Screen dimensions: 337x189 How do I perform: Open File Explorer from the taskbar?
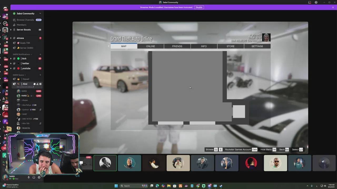click(x=169, y=186)
